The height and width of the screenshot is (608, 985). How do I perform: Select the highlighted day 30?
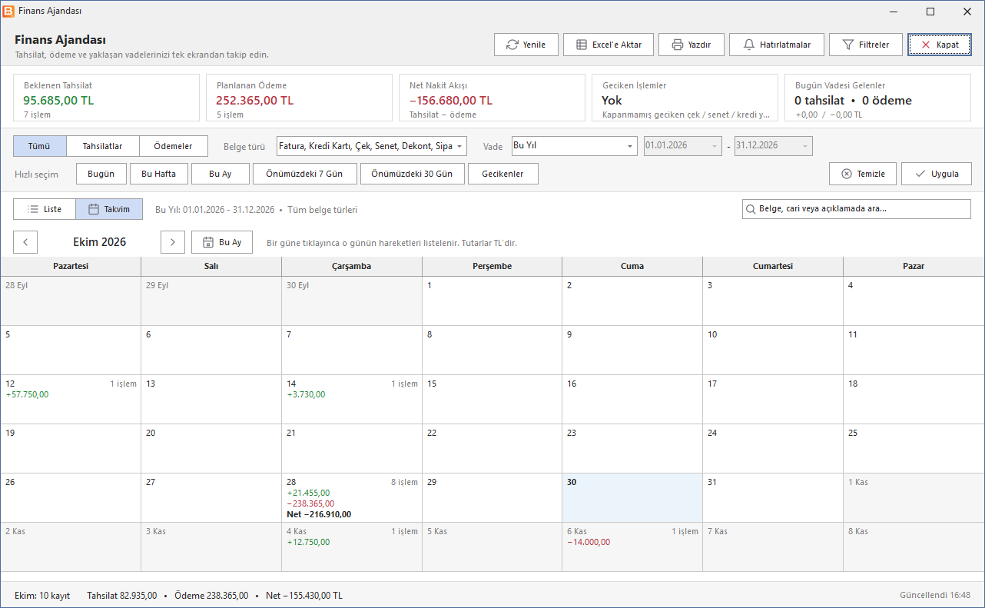632,498
